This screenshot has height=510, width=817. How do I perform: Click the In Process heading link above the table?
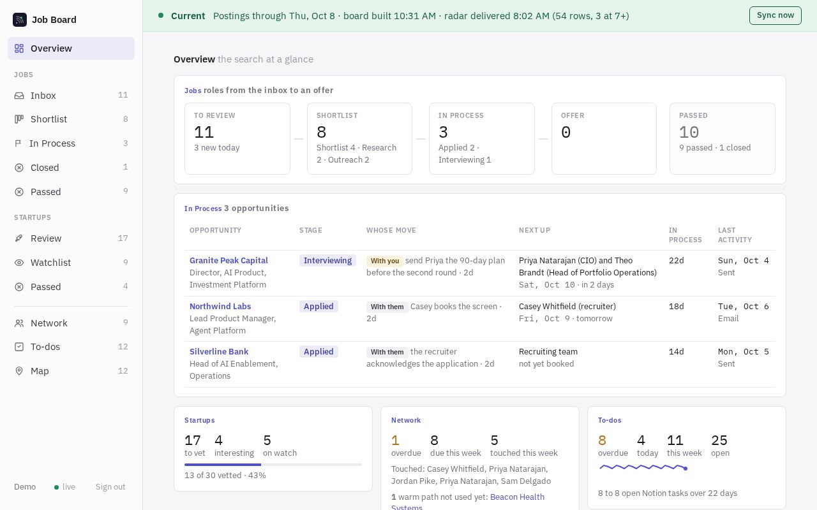[203, 208]
